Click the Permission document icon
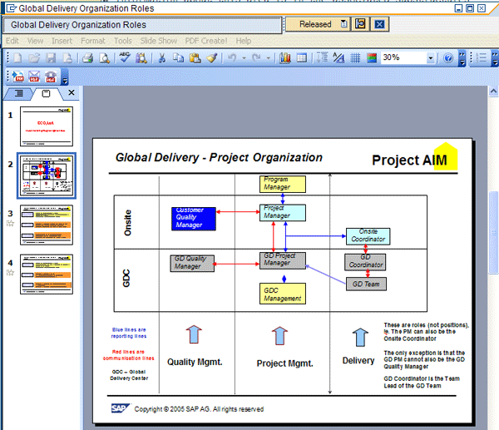This screenshot has height=430, width=499. (x=67, y=58)
